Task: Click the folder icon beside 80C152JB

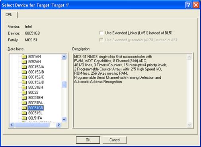Action: click(x=24, y=72)
